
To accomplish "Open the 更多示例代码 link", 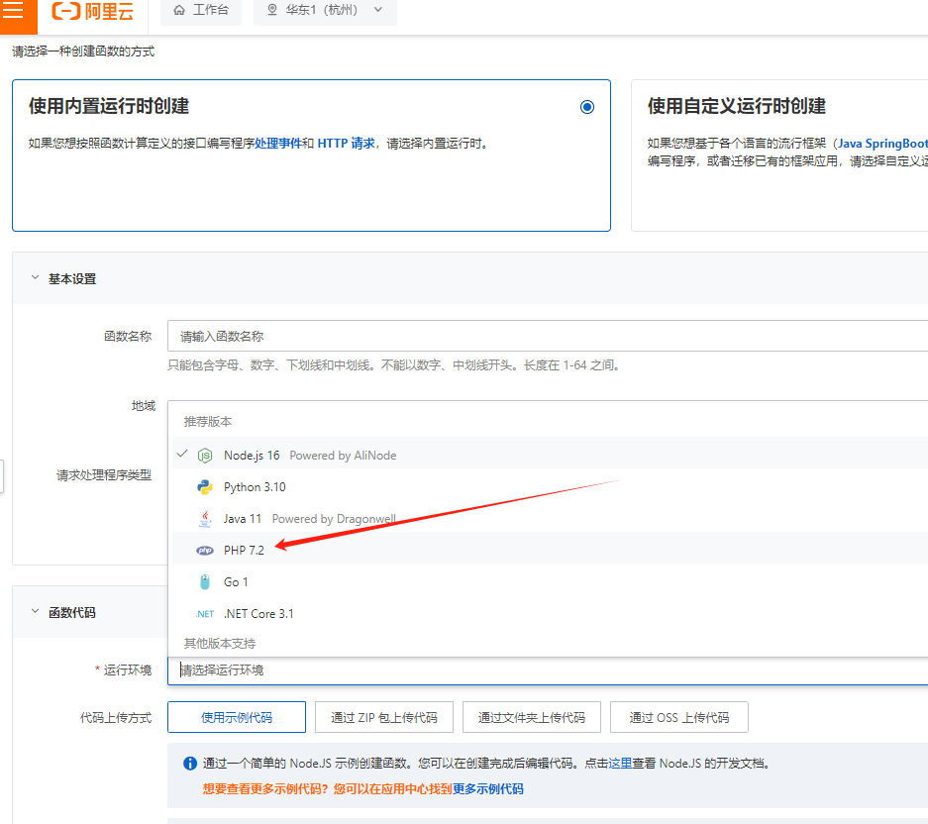I will coord(488,789).
